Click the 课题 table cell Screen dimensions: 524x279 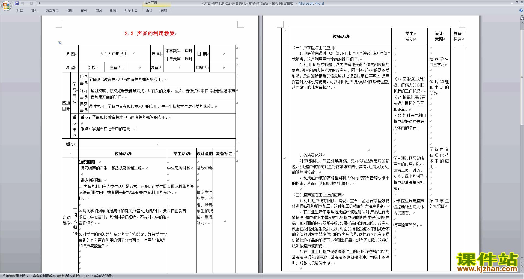(70, 54)
